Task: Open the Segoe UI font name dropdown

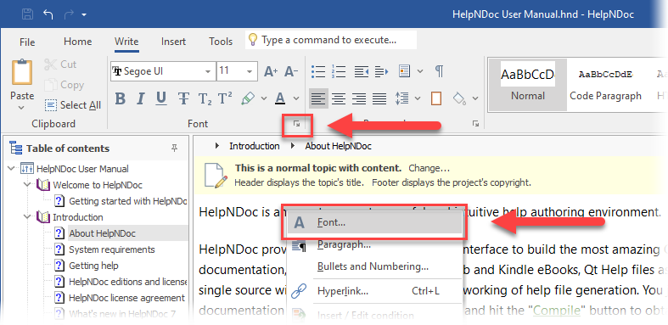Action: click(x=207, y=71)
